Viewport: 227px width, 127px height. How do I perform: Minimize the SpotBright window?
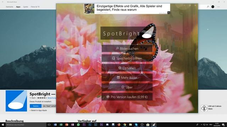pyautogui.click(x=184, y=5)
